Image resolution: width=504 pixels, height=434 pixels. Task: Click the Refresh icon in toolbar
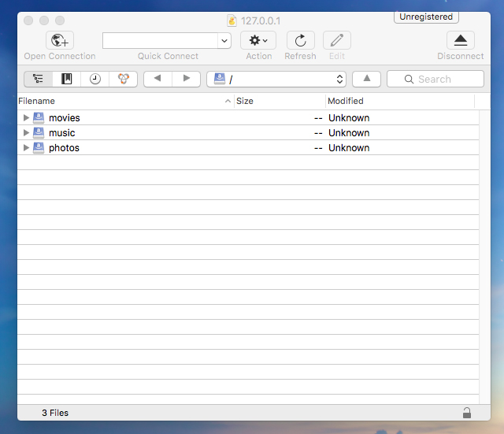(300, 41)
